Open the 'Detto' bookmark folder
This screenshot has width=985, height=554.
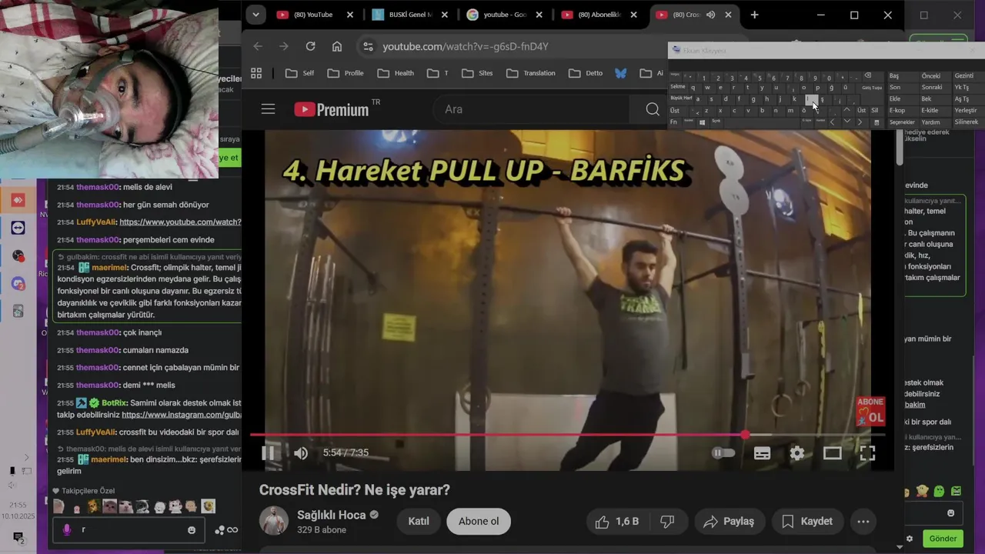tap(586, 73)
